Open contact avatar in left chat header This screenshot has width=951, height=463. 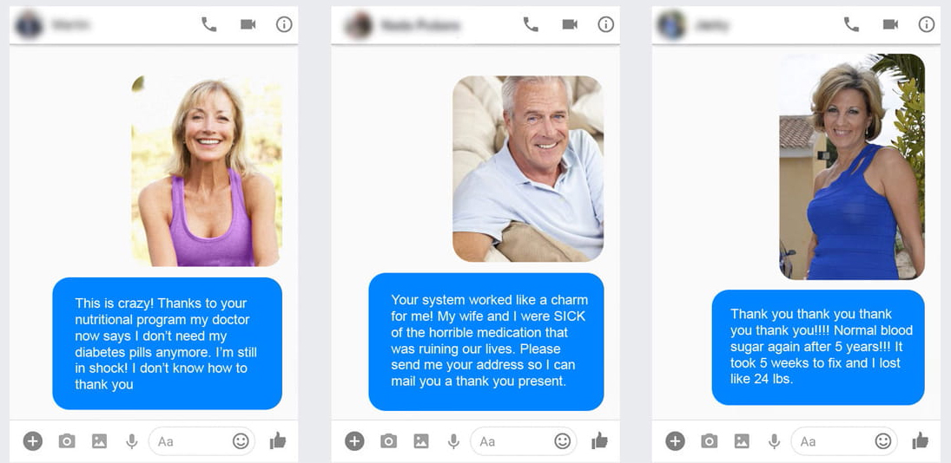[30, 25]
